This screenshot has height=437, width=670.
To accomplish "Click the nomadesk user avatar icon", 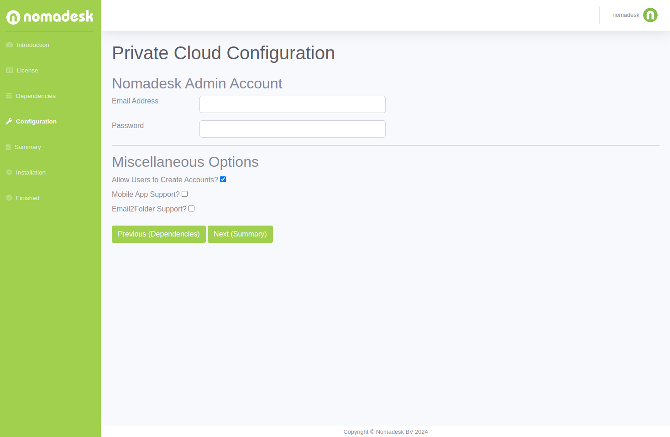I will [650, 15].
